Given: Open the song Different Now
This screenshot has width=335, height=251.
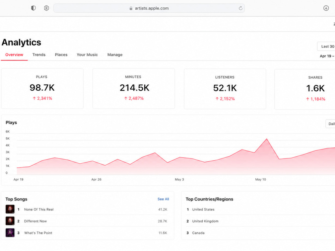Looking at the screenshot, I should pos(36,221).
